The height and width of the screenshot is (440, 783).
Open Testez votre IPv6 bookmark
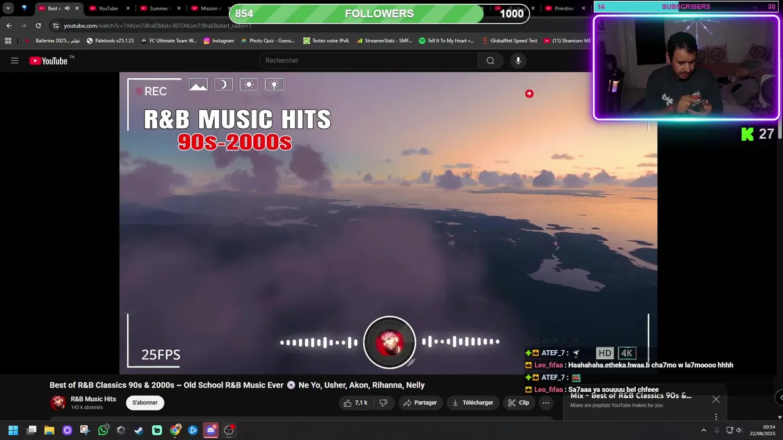point(327,41)
